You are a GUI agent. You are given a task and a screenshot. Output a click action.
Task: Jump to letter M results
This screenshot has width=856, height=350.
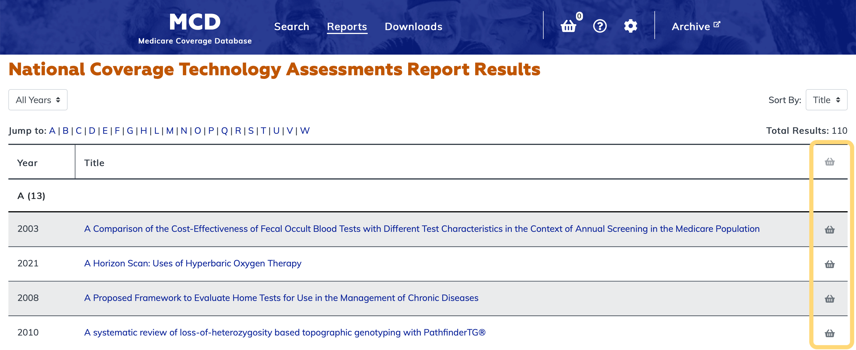point(170,131)
